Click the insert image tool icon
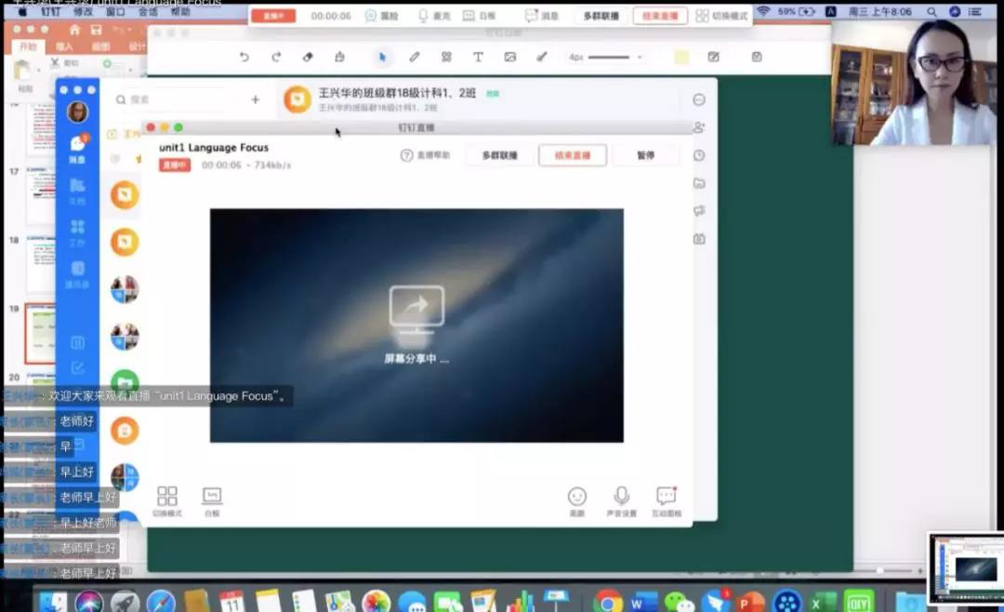This screenshot has width=1004, height=612. point(509,57)
